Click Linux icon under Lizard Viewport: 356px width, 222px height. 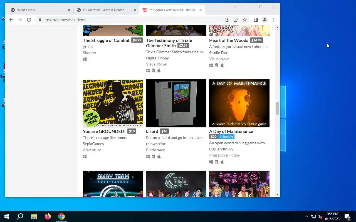[153, 157]
